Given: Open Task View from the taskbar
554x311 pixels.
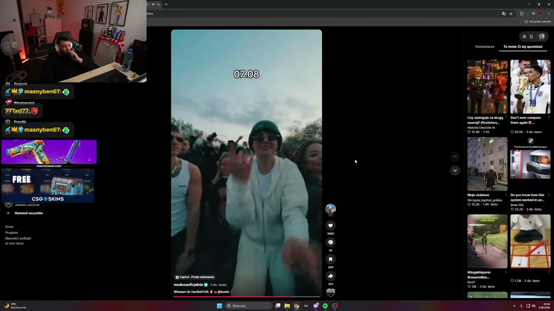Looking at the screenshot, I should [278, 306].
